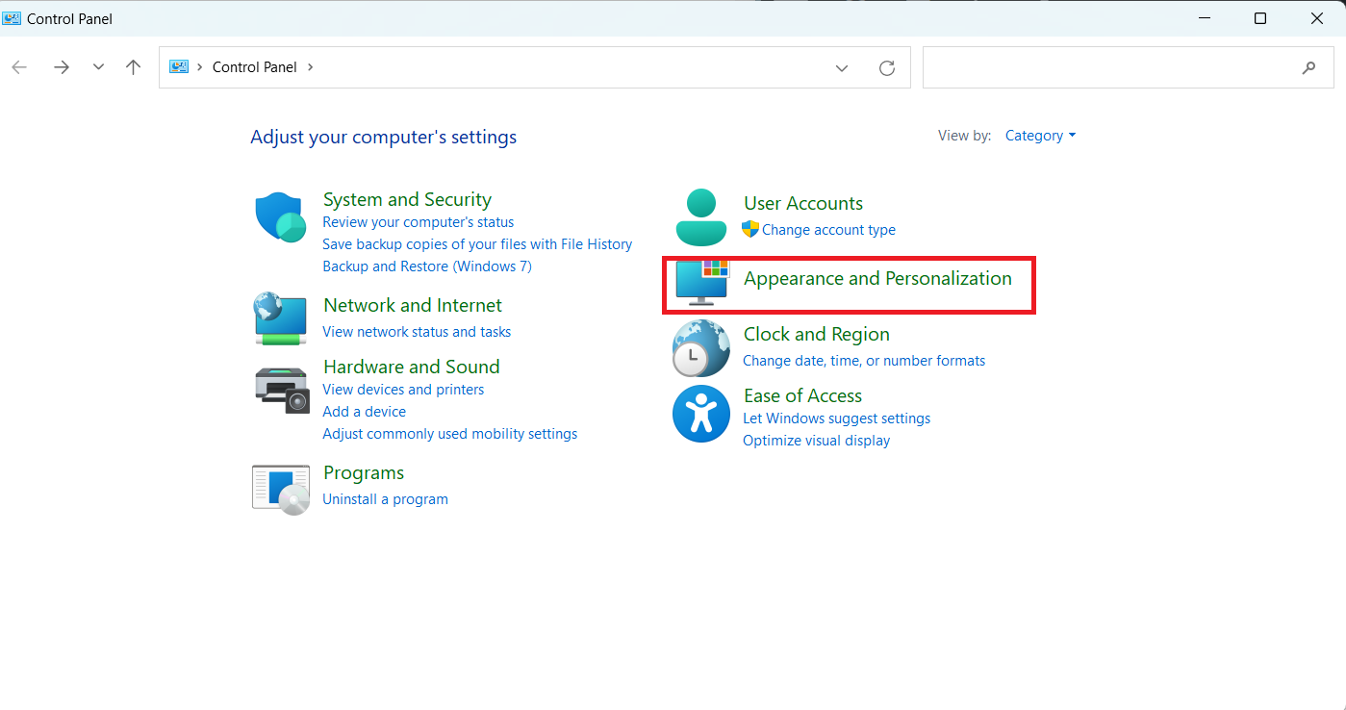Click the Forward navigation arrow
This screenshot has width=1346, height=710.
coord(62,67)
